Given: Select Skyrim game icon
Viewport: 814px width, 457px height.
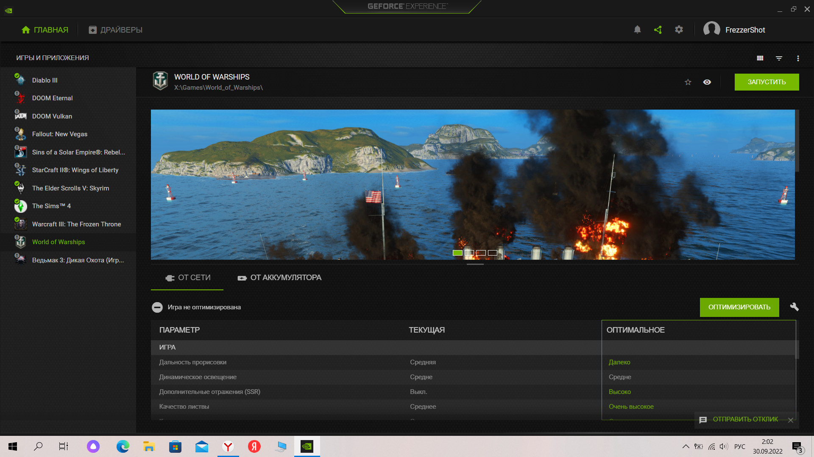Looking at the screenshot, I should tap(20, 188).
